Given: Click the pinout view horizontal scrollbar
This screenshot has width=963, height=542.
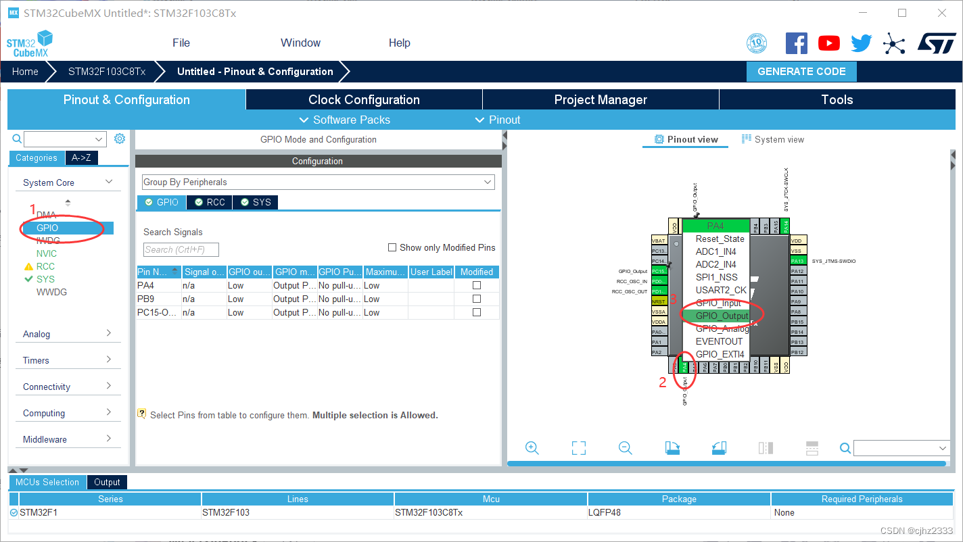Looking at the screenshot, I should (x=726, y=464).
